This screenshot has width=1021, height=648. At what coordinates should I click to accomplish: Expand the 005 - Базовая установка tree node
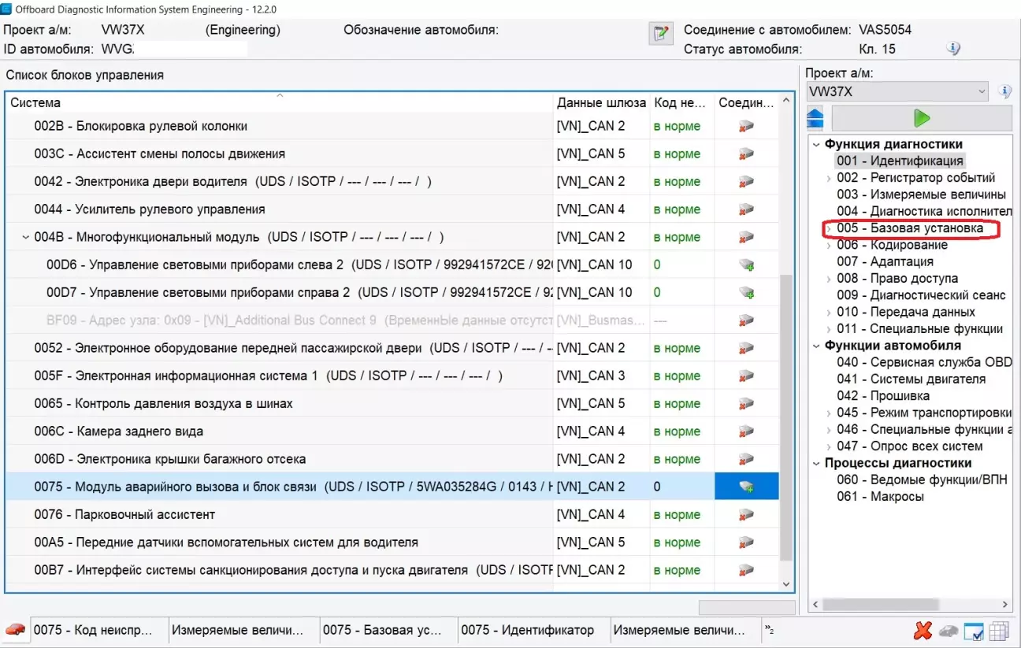[828, 229]
